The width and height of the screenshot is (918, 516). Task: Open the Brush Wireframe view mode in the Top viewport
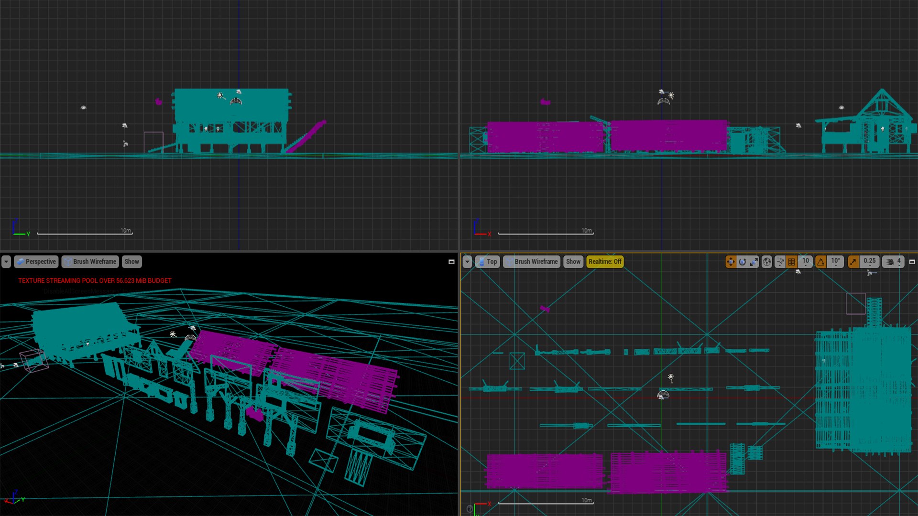point(531,261)
